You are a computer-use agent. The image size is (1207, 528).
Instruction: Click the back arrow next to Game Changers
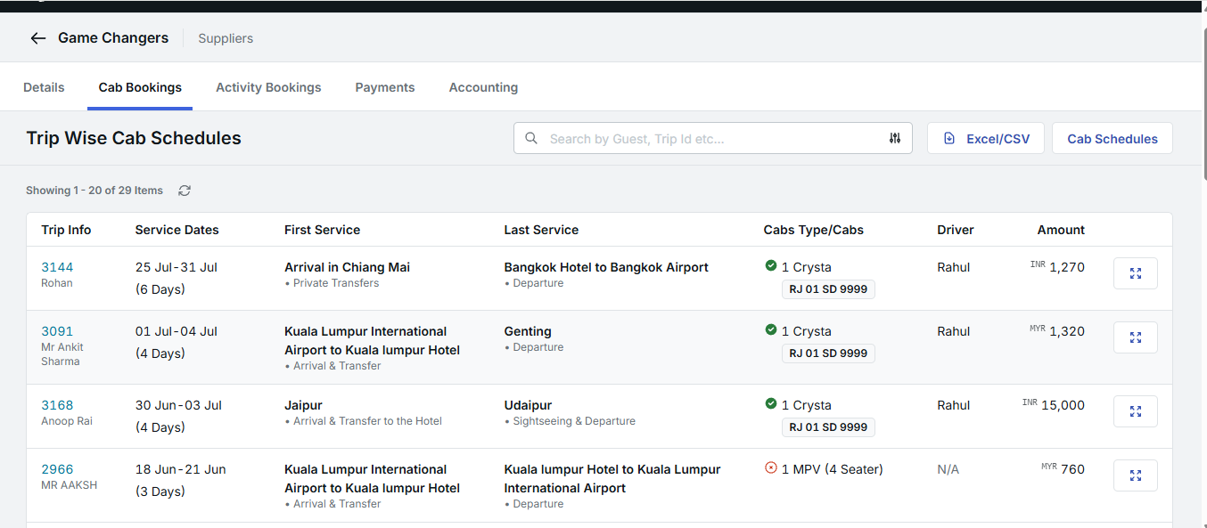point(37,37)
